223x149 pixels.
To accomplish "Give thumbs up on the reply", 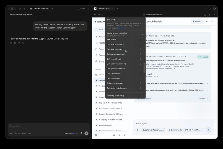I will (x=15, y=43).
